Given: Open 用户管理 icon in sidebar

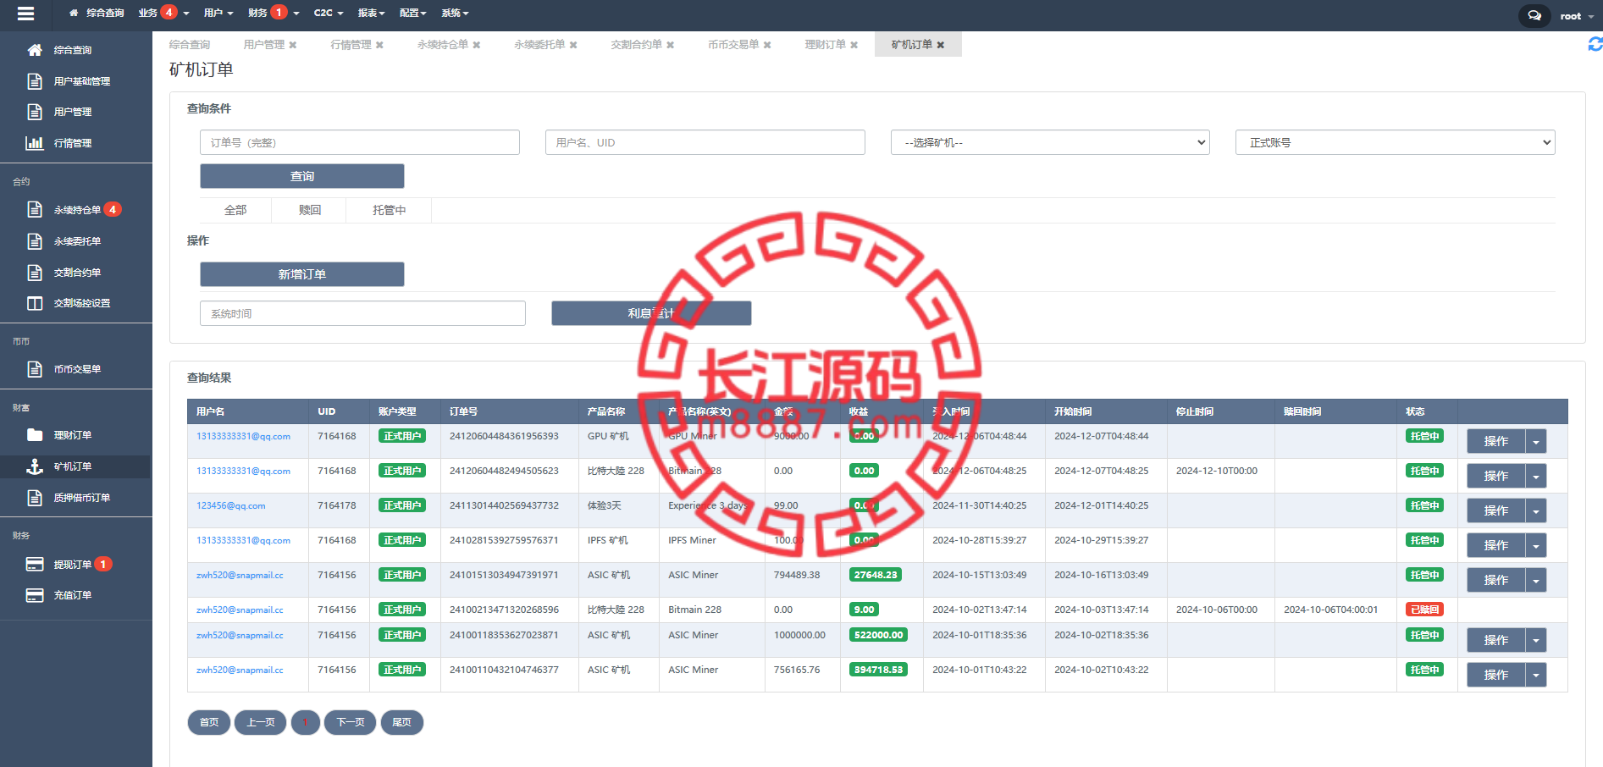Looking at the screenshot, I should tap(35, 112).
